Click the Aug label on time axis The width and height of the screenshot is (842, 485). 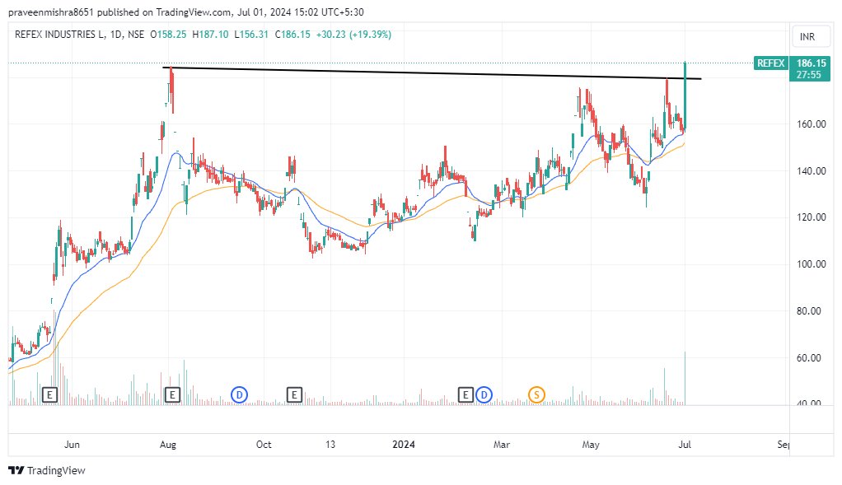(168, 444)
